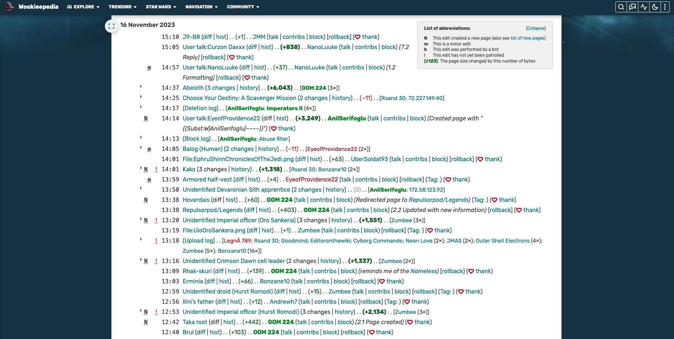Viewport: 674px width, 339px height.
Task: Click the heart icon in the Brul row
Action: tap(371, 332)
